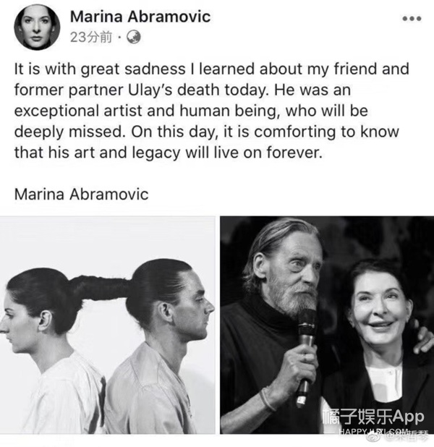The height and width of the screenshot is (447, 434).
Task: Open the three-dot post options menu
Action: tap(412, 19)
